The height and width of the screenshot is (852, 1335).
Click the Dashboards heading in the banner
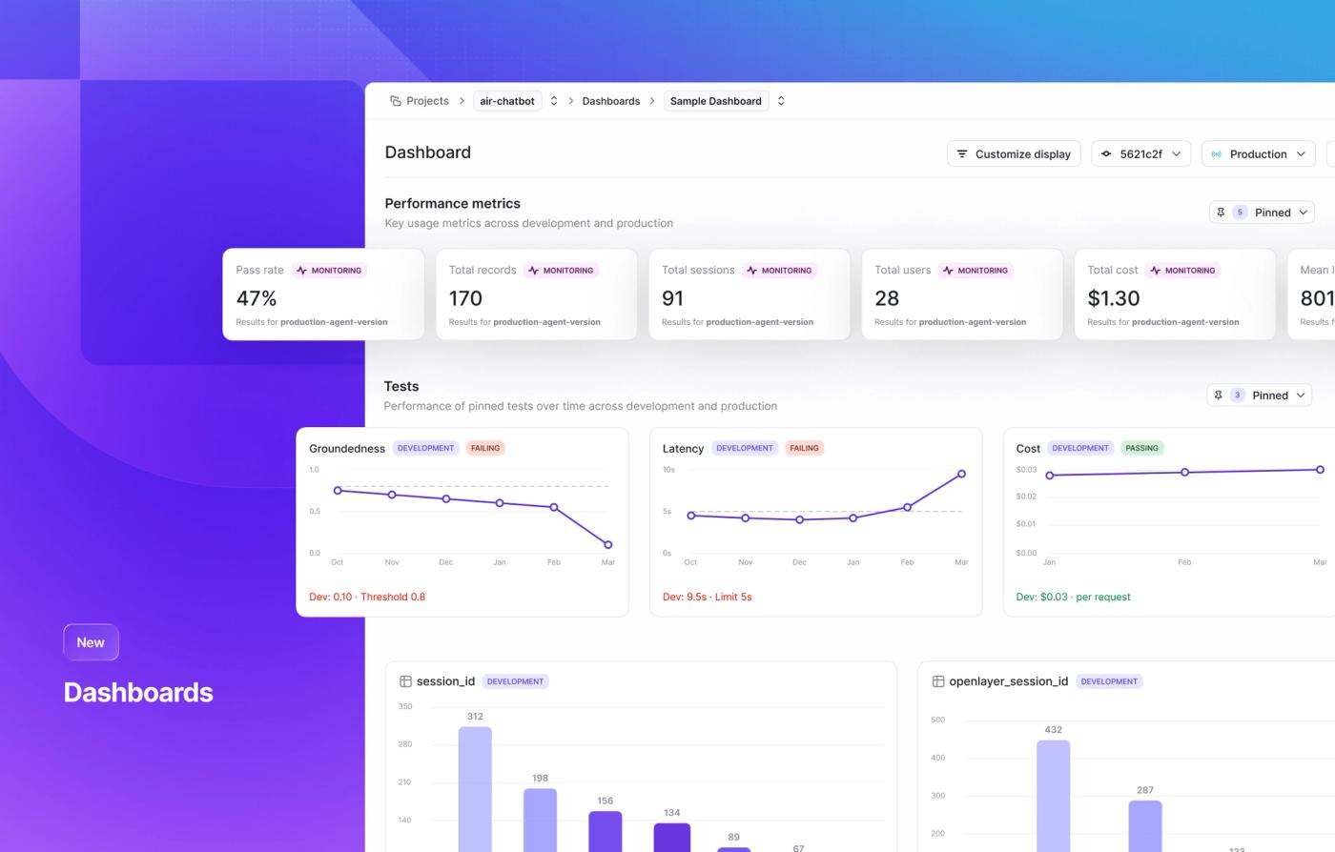[x=138, y=692]
